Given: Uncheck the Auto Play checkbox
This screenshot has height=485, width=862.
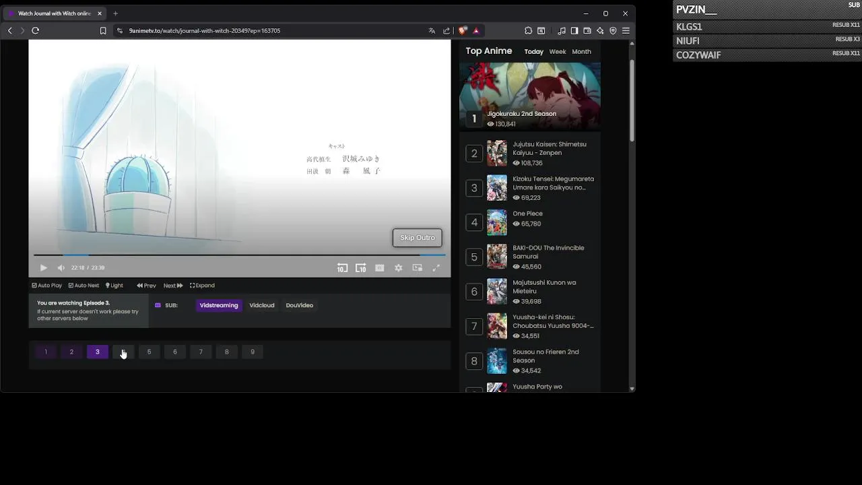Looking at the screenshot, I should (47, 286).
